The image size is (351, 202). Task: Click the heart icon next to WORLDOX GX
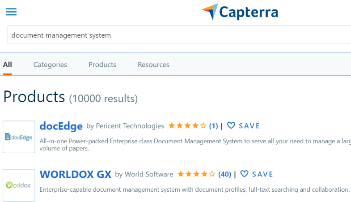tap(245, 174)
